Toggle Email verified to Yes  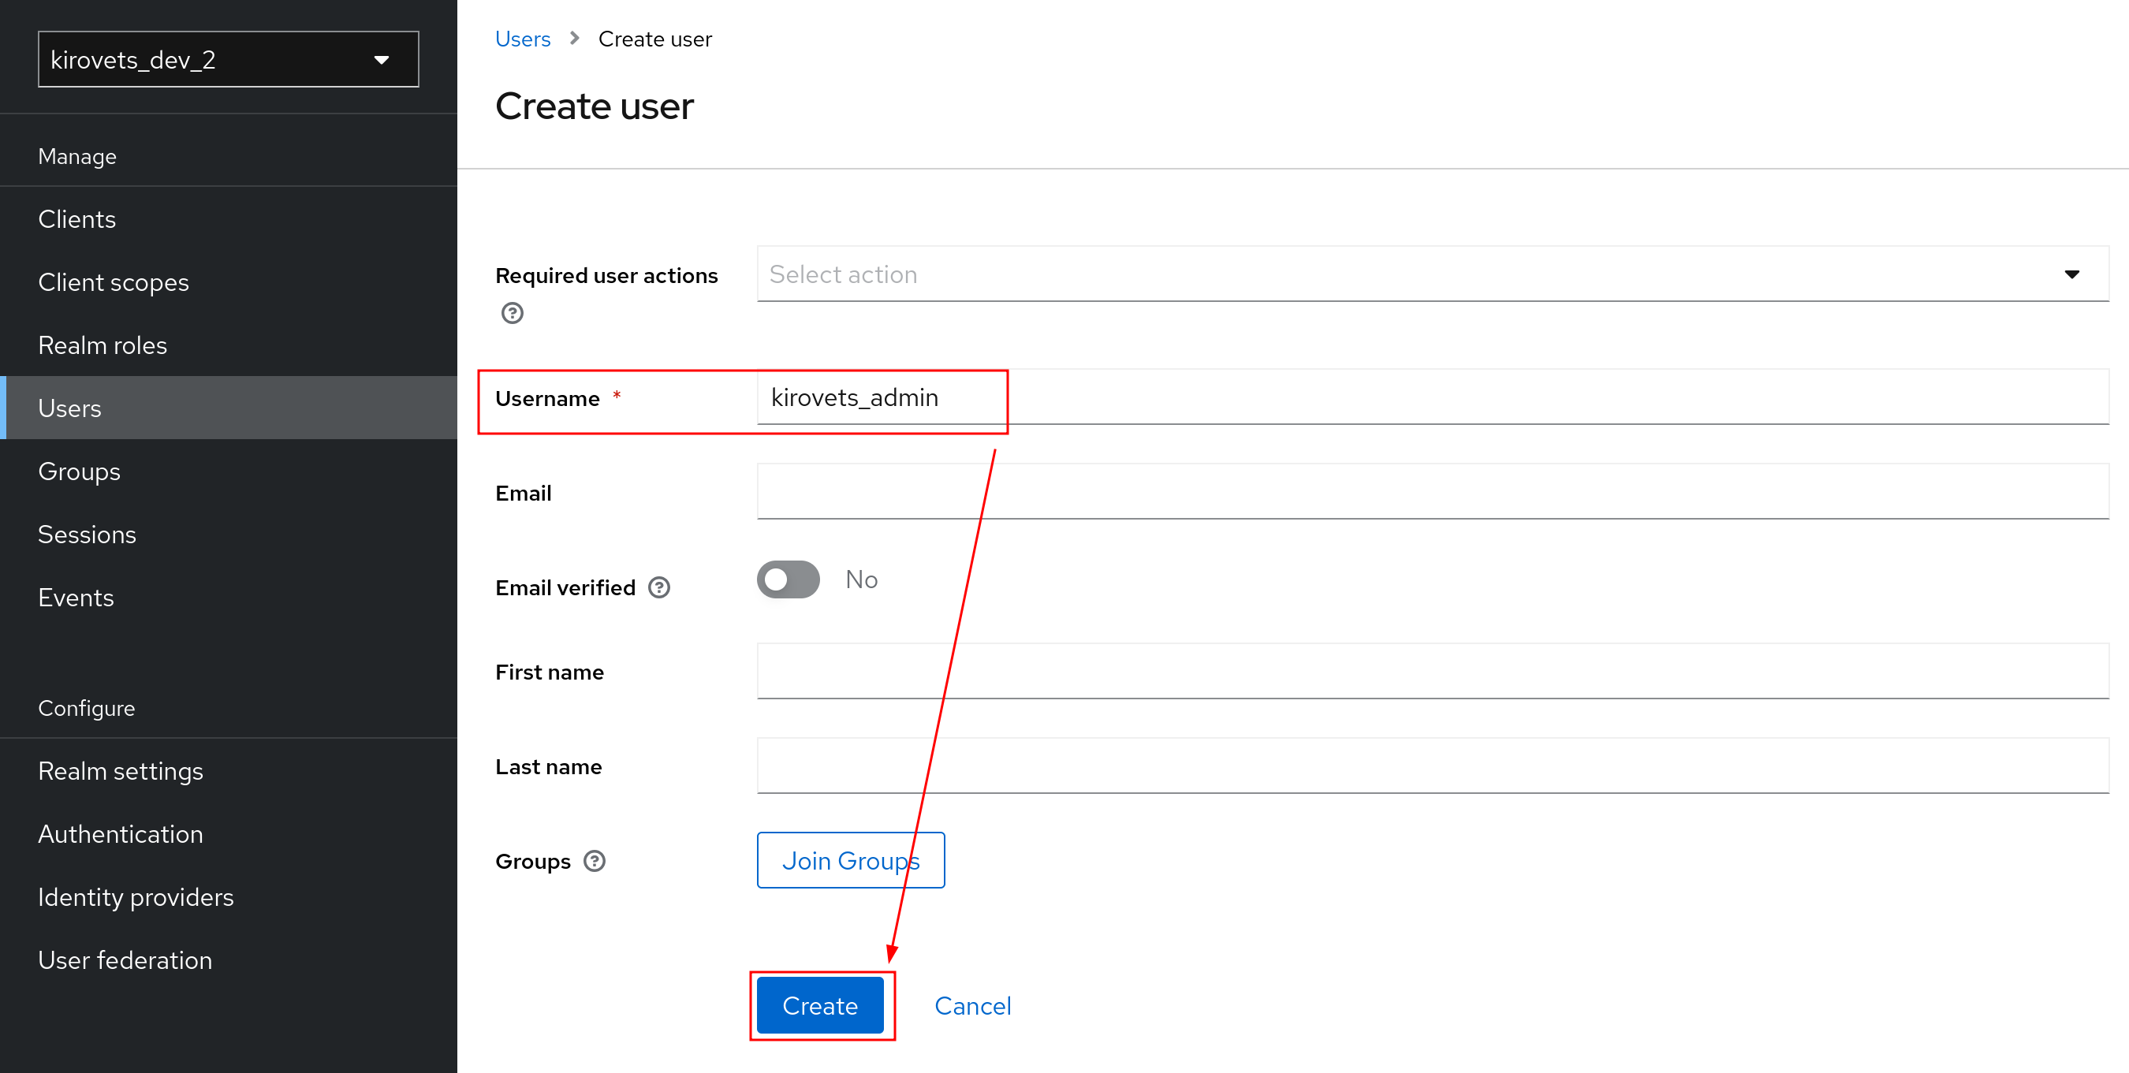pos(788,579)
